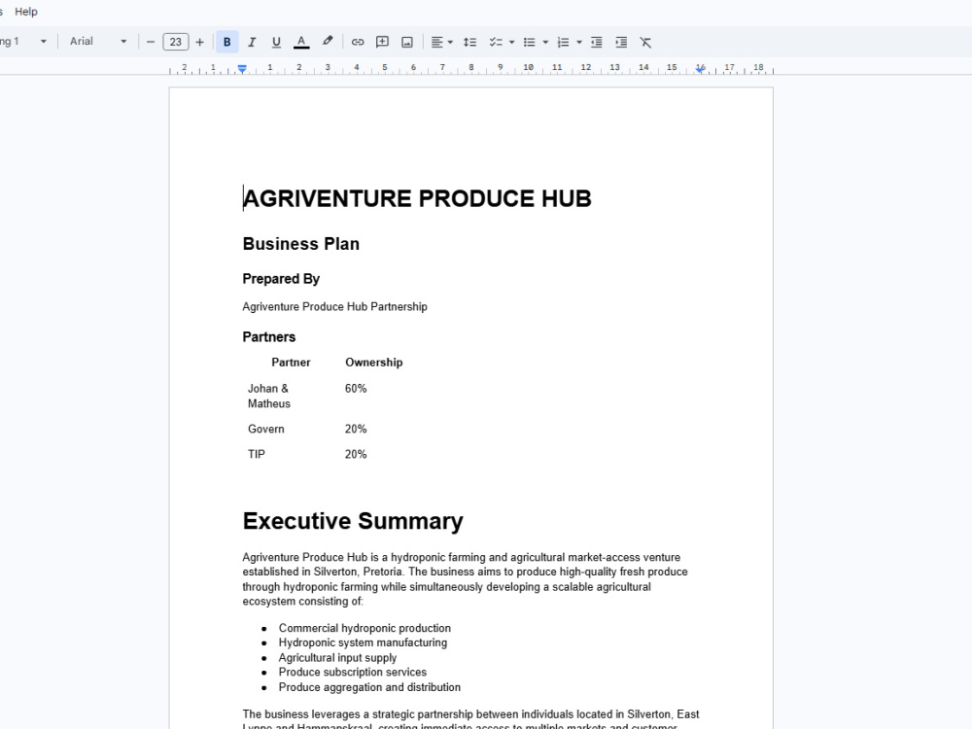Click Commercial hydroponic production bullet
This screenshot has height=729, width=972.
[364, 628]
